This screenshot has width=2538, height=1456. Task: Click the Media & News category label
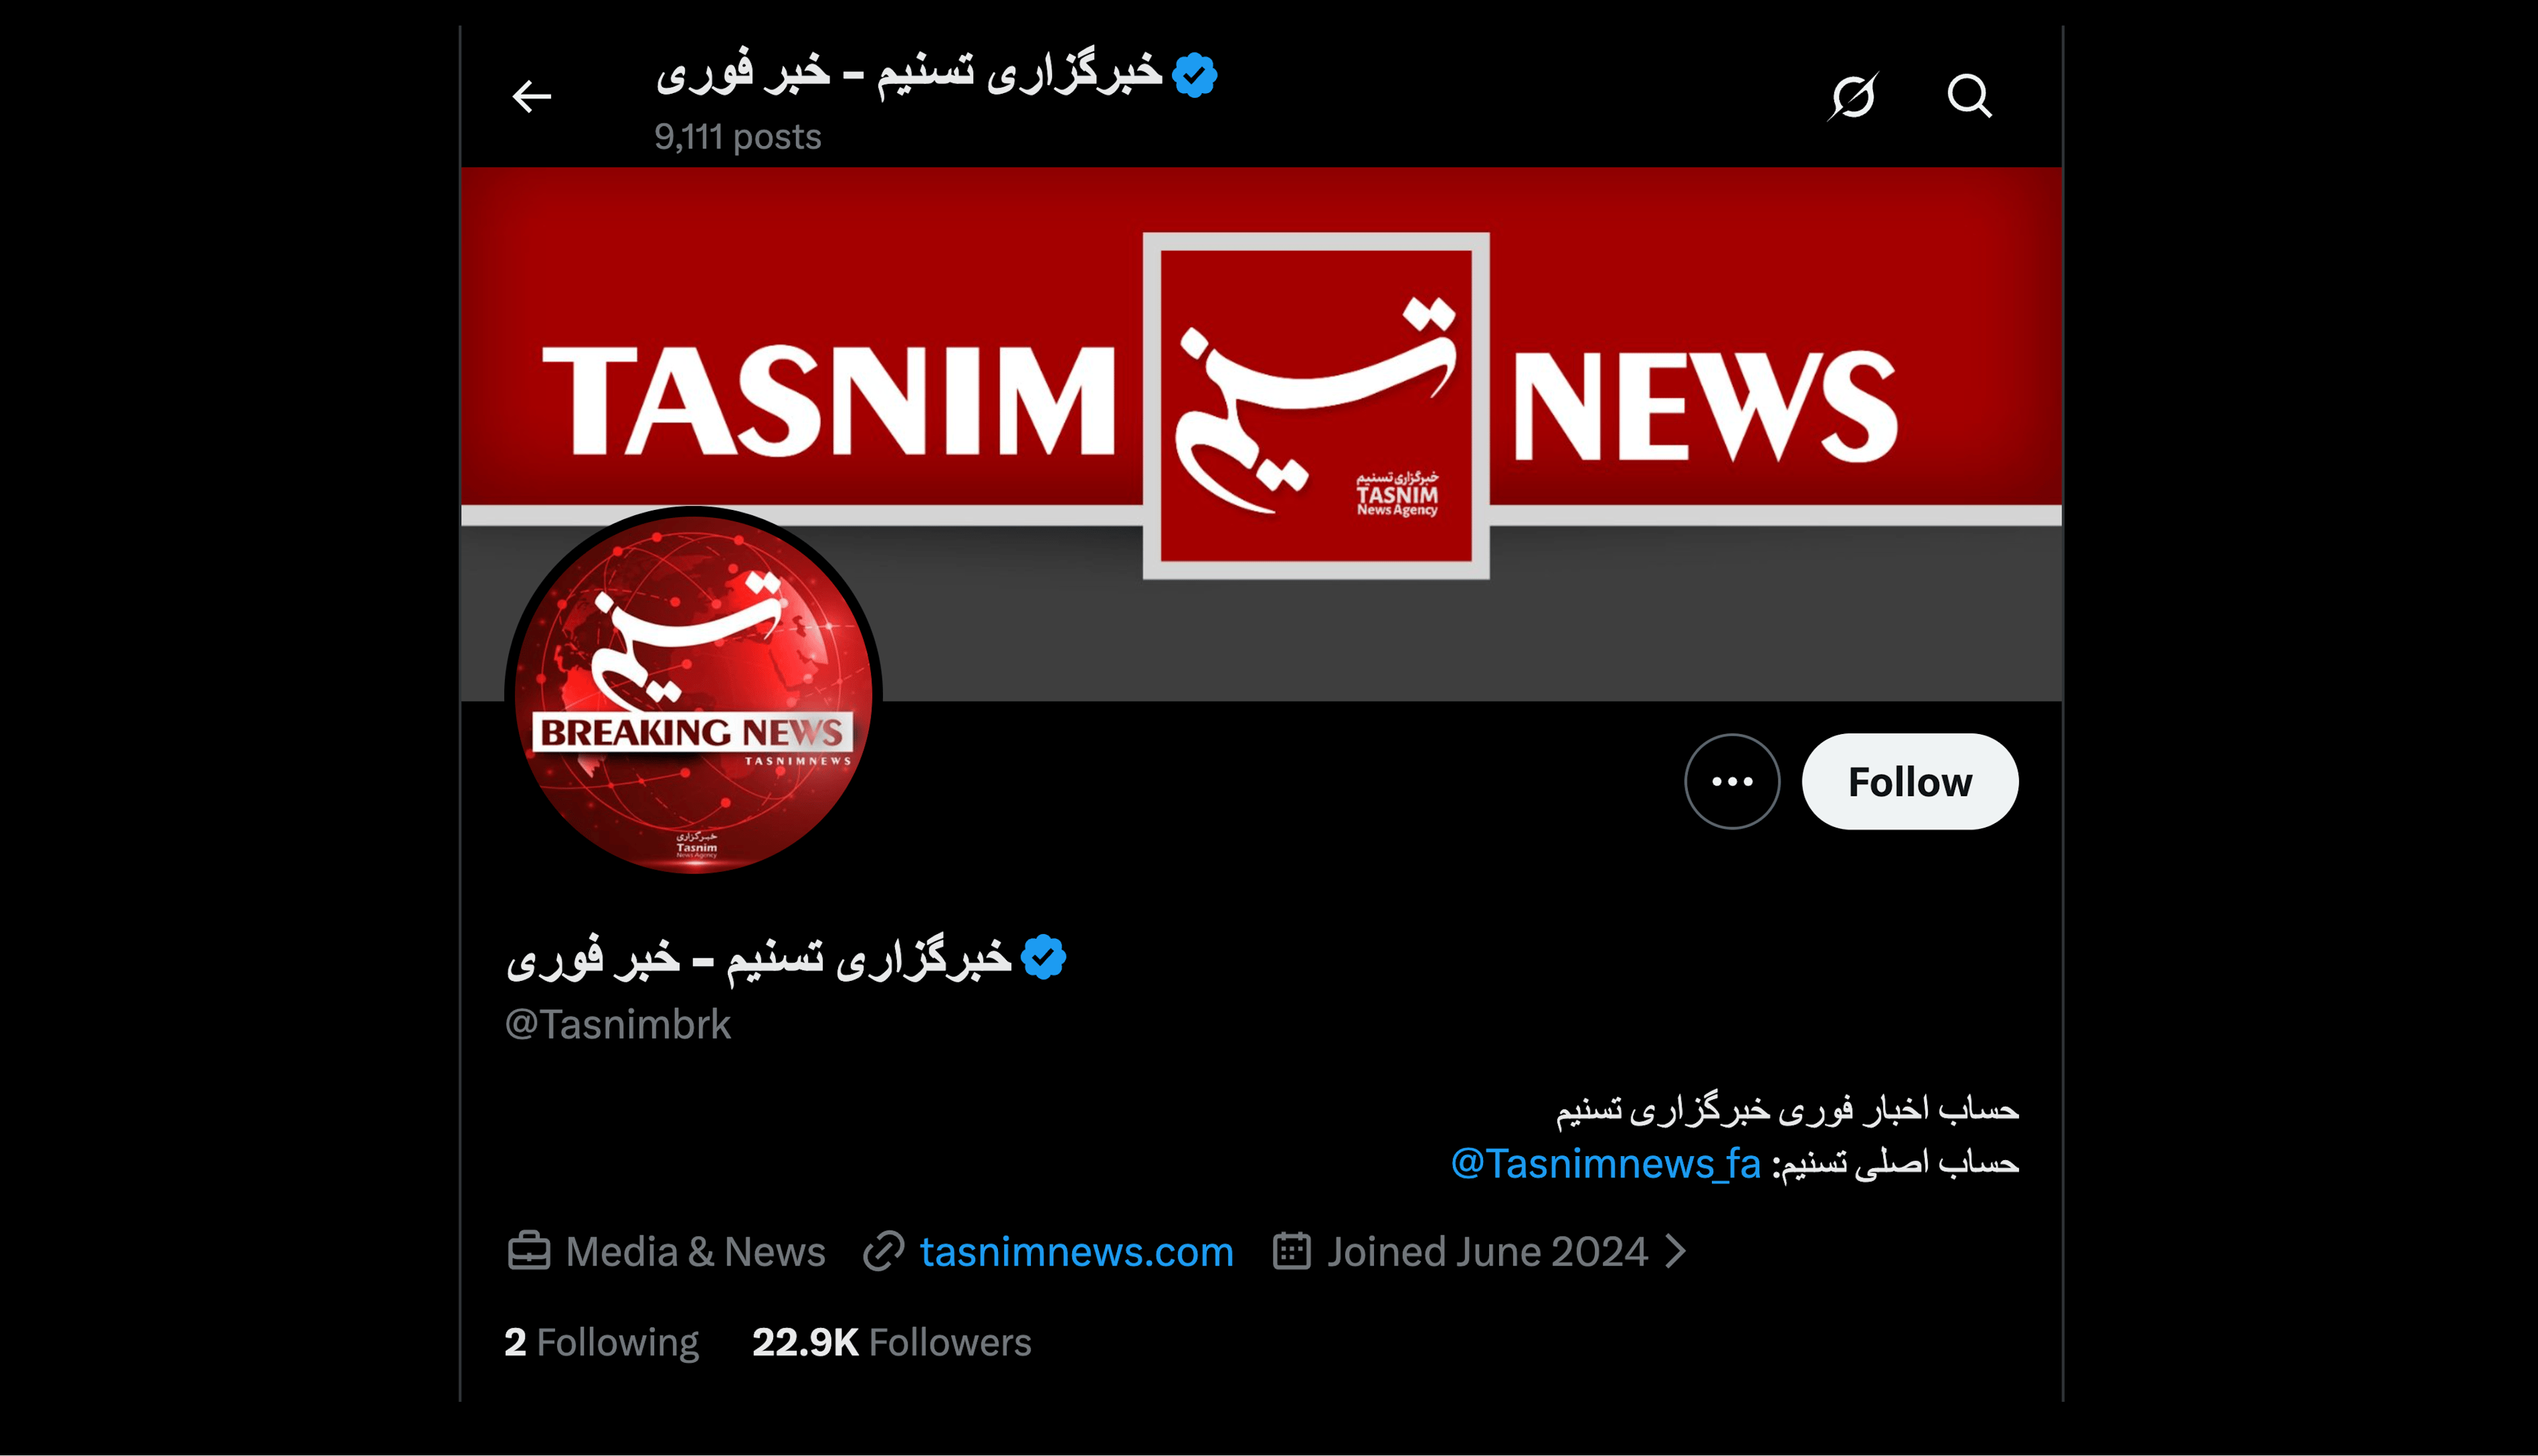[x=695, y=1251]
